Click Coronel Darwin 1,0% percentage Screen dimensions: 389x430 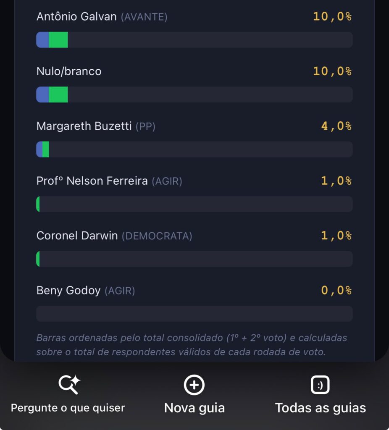tap(336, 236)
